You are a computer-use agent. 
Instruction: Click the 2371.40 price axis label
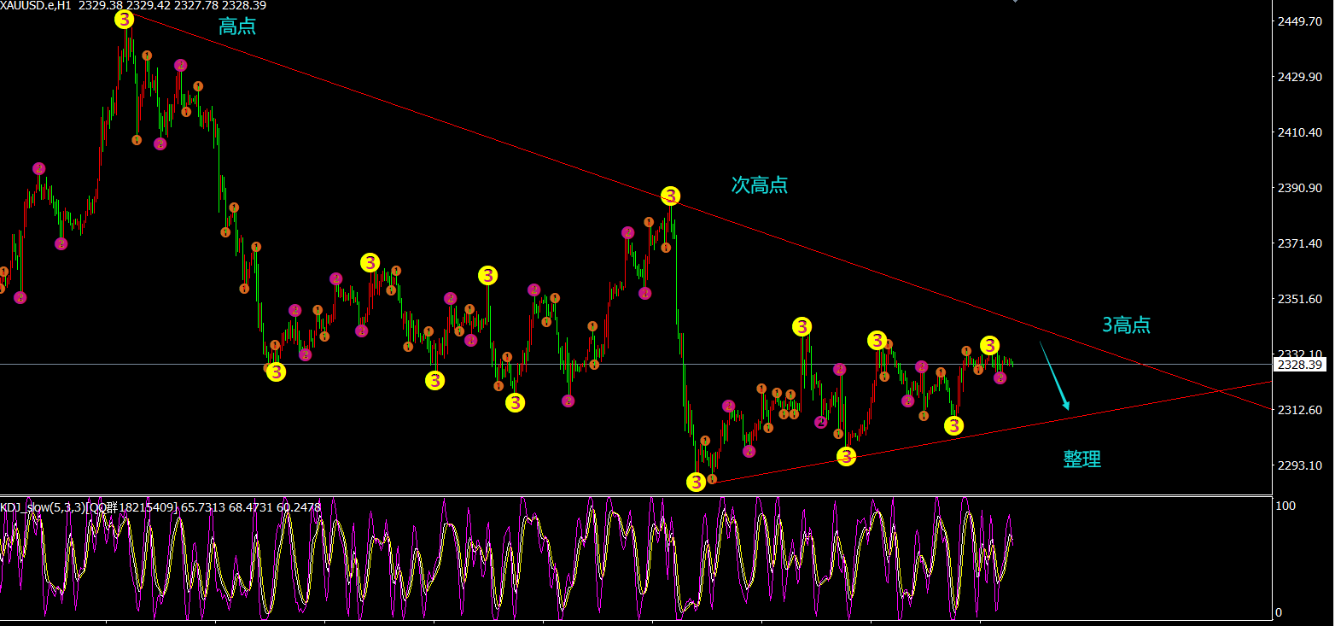1301,243
